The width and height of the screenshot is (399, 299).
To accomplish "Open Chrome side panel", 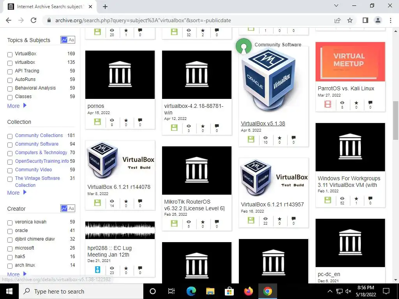I will point(365,20).
